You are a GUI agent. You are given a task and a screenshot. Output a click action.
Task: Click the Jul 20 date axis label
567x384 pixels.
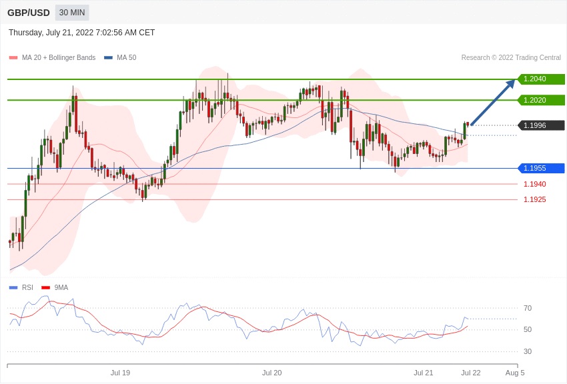(271, 373)
